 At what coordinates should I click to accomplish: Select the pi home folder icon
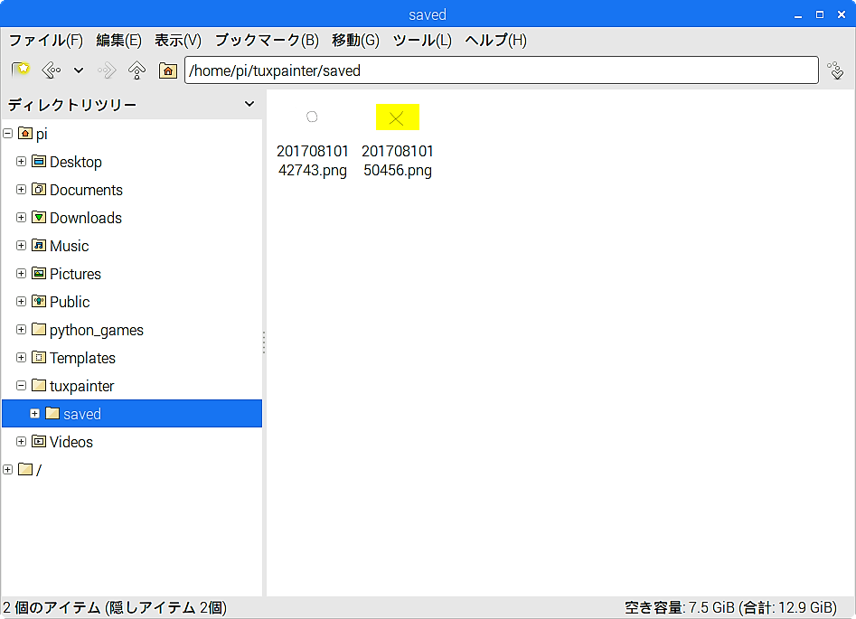[25, 133]
